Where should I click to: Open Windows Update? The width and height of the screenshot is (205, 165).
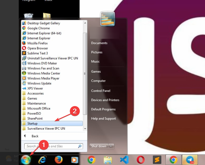(x=52, y=83)
